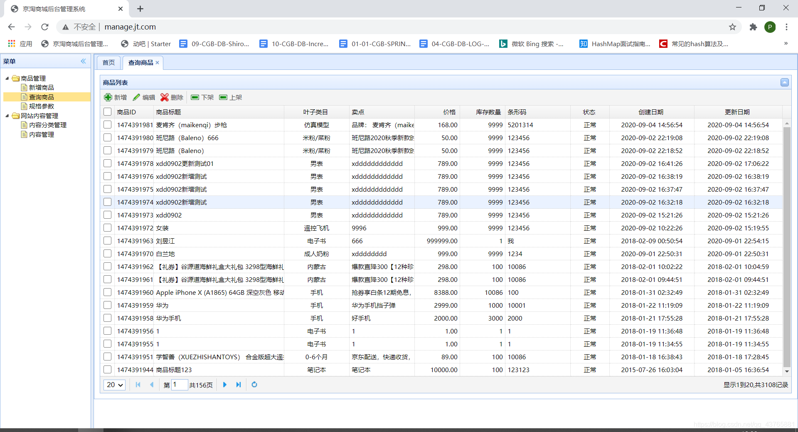
Task: Click the 删除 delete red X button
Action: tap(172, 97)
